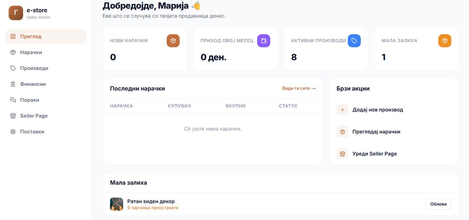Go to Нарачки in the sidebar
The width and height of the screenshot is (469, 220).
[x=46, y=52]
